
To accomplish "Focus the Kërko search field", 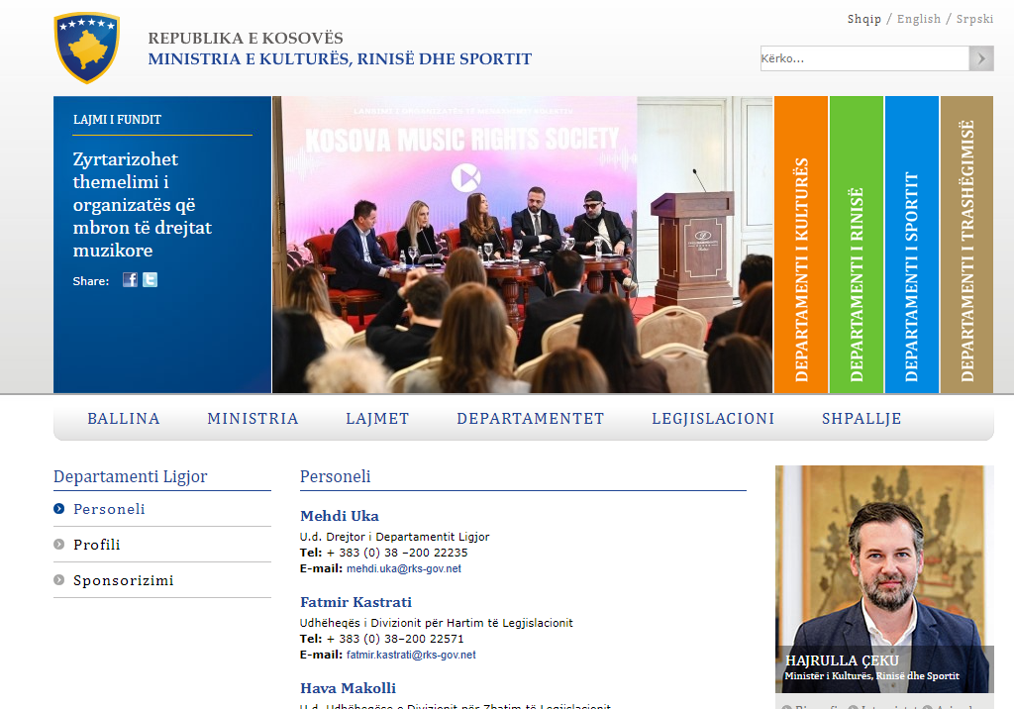I will (x=863, y=58).
